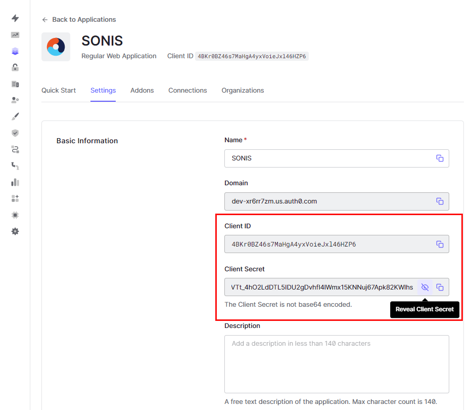Switch to the Addons tab
Image resolution: width=473 pixels, height=410 pixels.
[x=142, y=90]
